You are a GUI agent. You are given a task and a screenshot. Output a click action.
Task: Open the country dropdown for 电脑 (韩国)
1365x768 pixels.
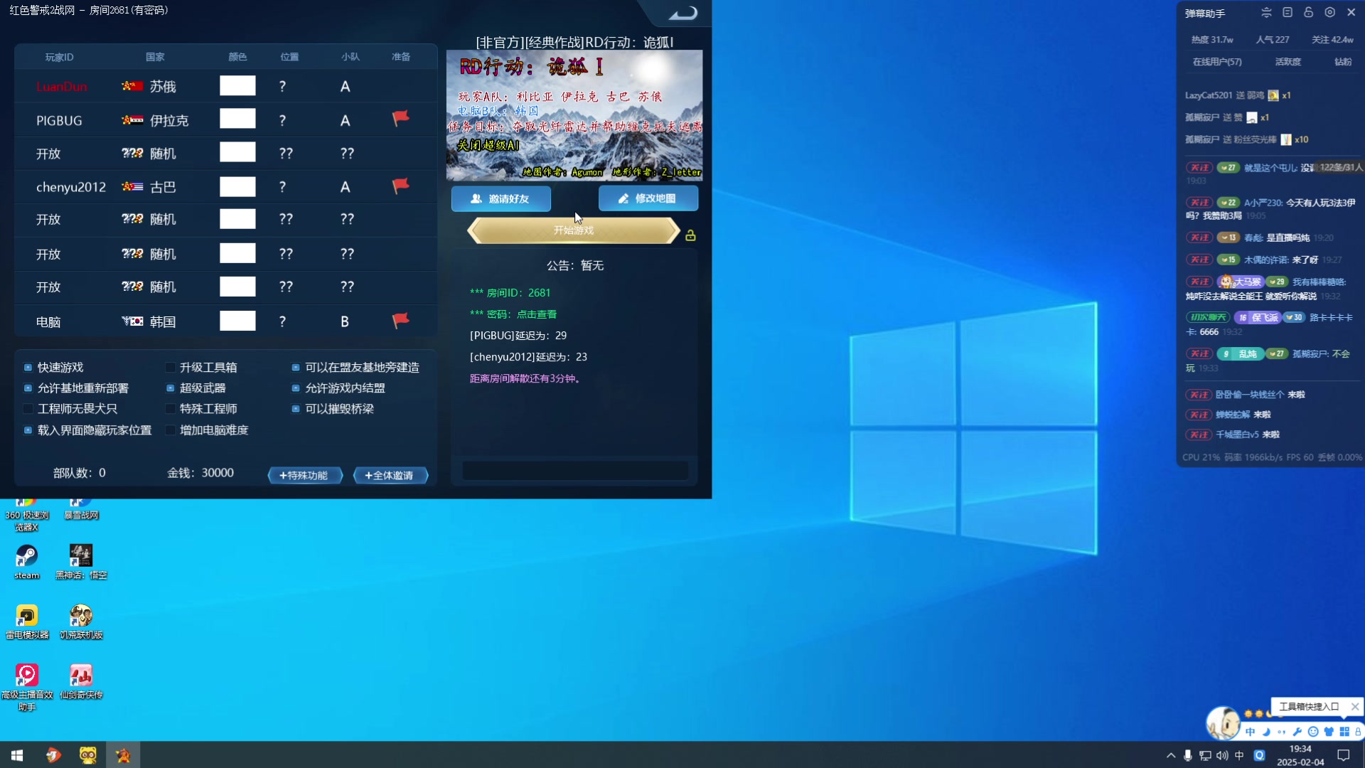[149, 321]
